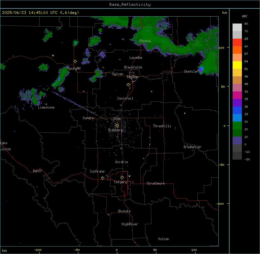Viewport: 260px width, 254px height.
Task: Click the Ponoka city label
Action: pyautogui.click(x=145, y=41)
